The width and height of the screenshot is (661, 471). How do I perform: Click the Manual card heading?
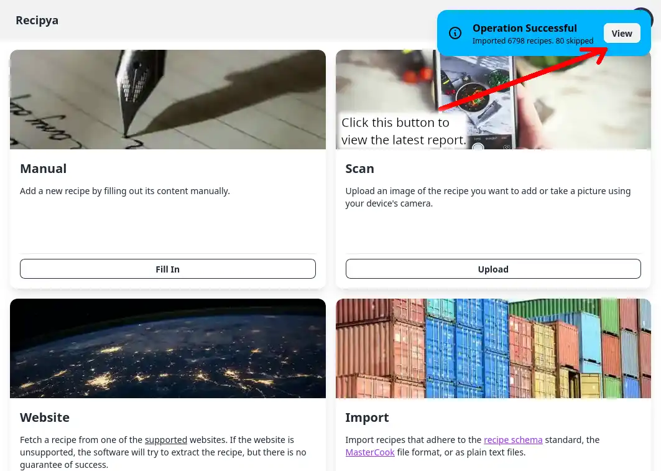44,169
